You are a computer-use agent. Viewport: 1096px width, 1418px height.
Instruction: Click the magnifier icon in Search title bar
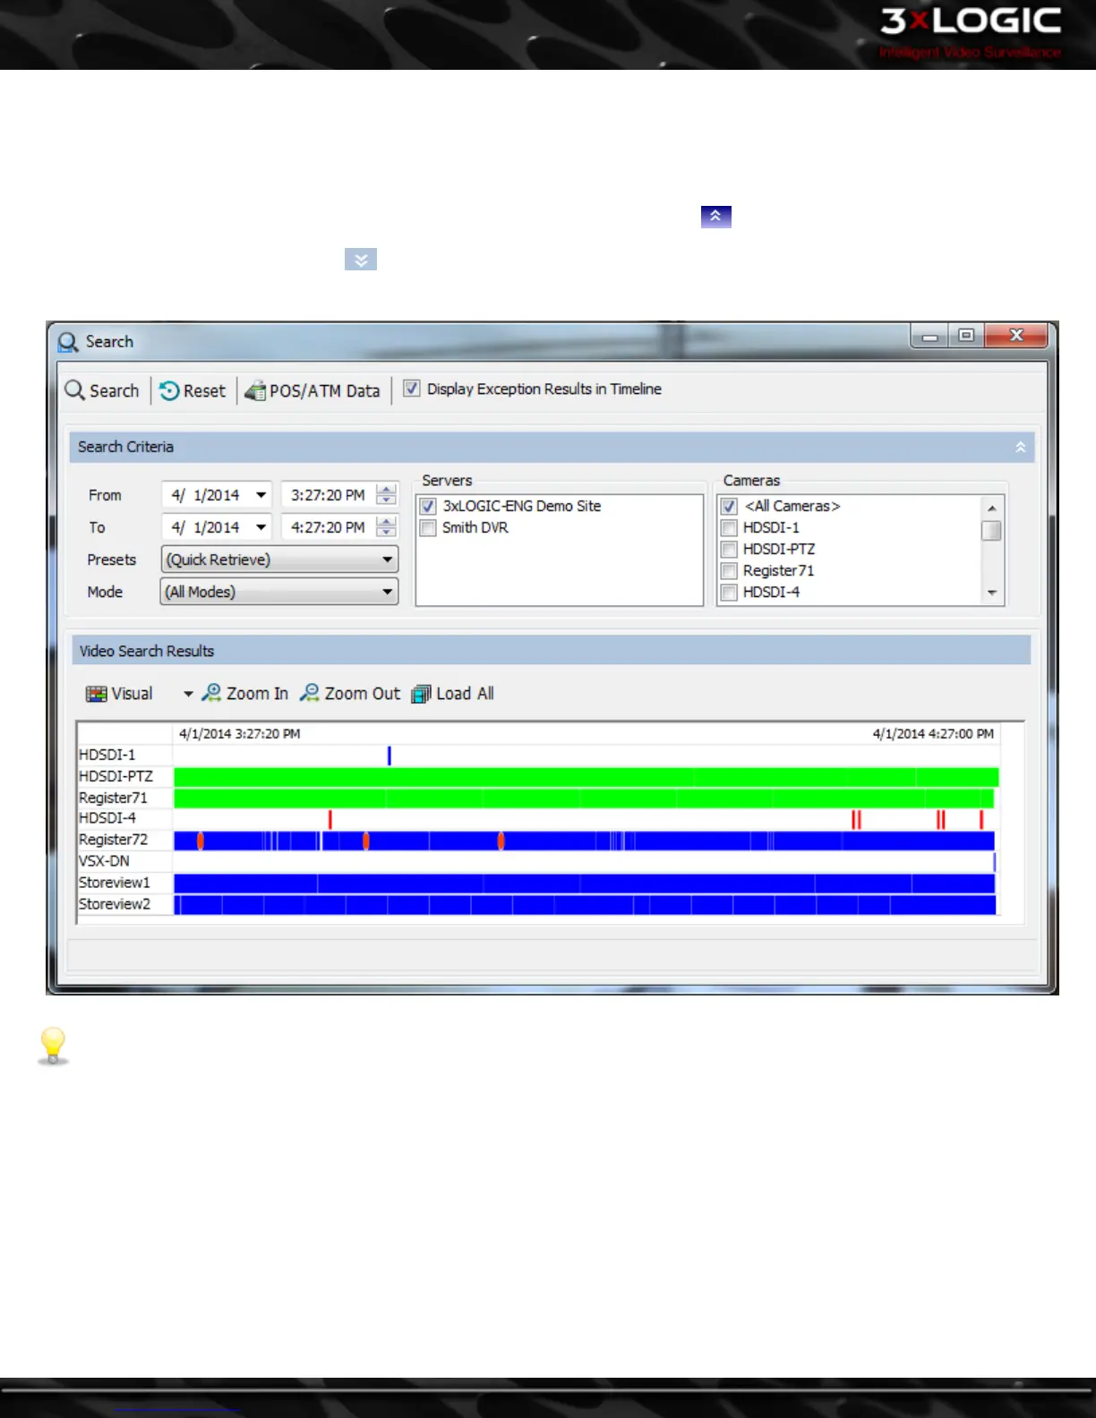click(x=68, y=342)
